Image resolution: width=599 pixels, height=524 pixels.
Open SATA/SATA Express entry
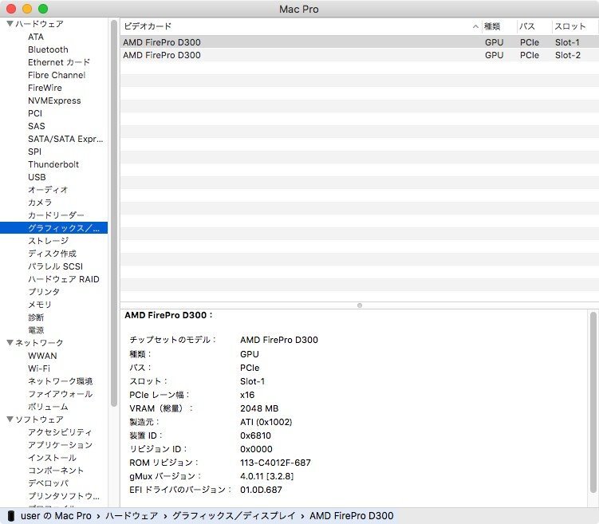pos(65,139)
